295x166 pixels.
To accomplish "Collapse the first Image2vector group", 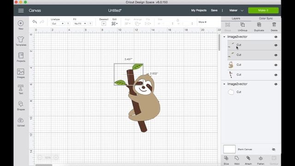I will (x=224, y=37).
